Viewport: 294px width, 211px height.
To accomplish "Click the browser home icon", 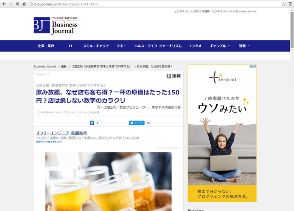I will point(24,3).
